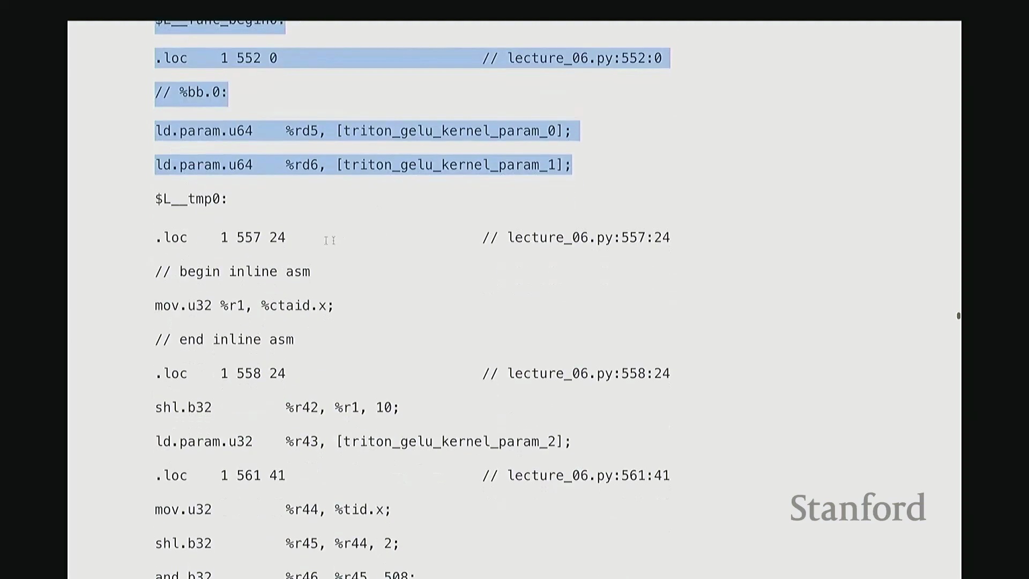Click the 'shl.b32 %r45, %r44, 2' instruction
Image resolution: width=1029 pixels, height=579 pixels.
coord(277,544)
